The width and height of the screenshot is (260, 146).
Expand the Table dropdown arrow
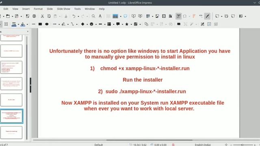[x=152, y=16]
